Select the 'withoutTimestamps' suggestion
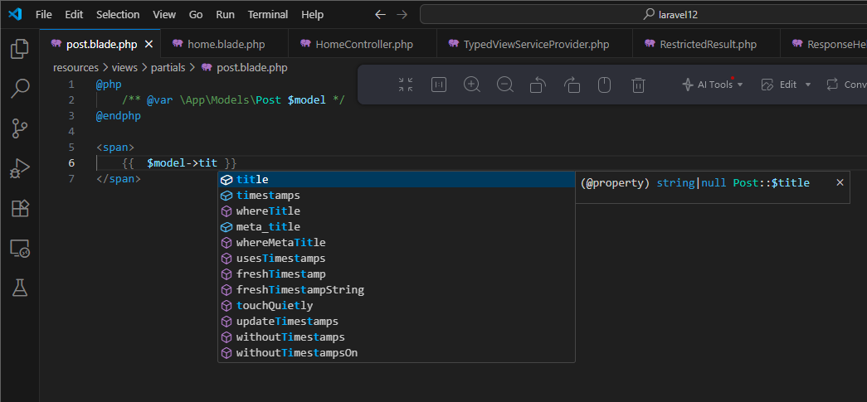The width and height of the screenshot is (867, 402). point(396,337)
